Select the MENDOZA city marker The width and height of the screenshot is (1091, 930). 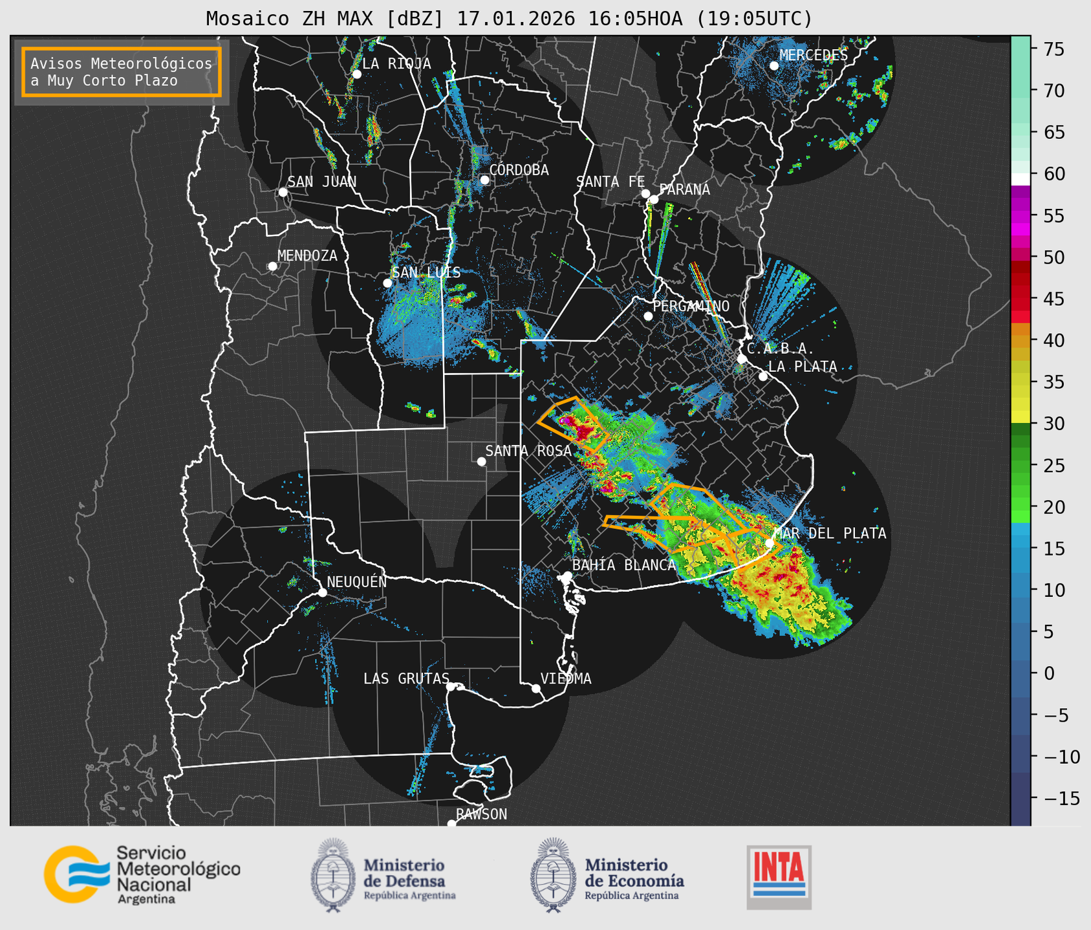click(272, 266)
